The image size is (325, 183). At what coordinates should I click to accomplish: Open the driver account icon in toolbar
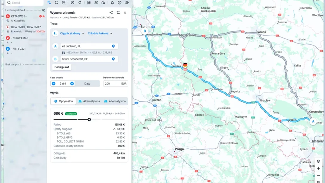coord(103,3)
